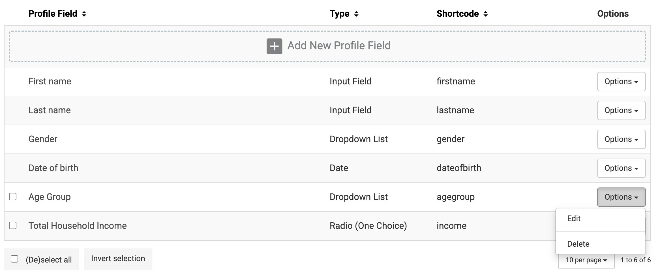Toggle the (De)select all checkbox
The height and width of the screenshot is (273, 660).
(x=14, y=259)
